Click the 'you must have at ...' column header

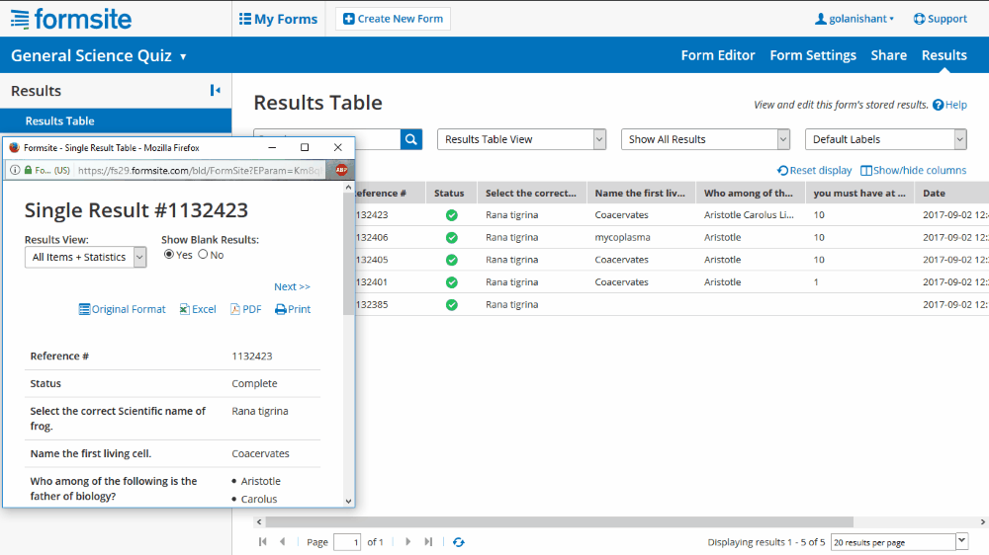(859, 194)
